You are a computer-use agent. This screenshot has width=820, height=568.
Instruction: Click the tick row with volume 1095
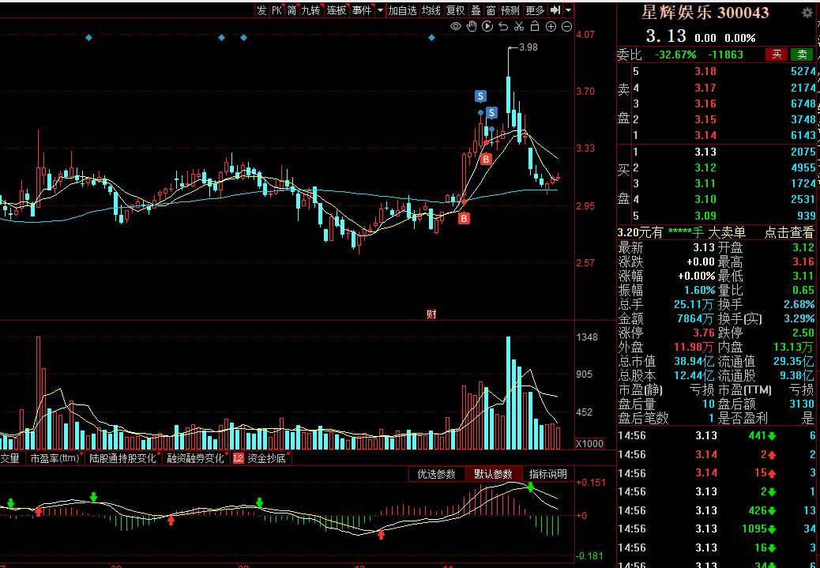coord(717,529)
